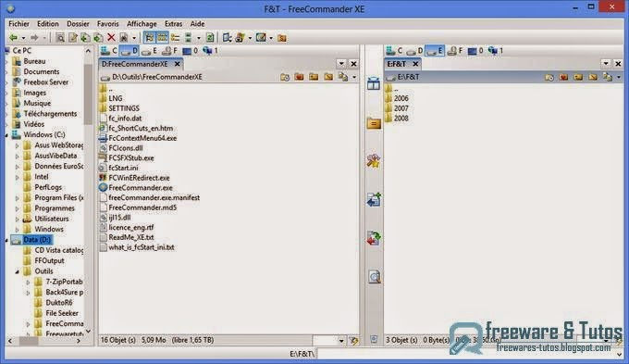Collapse the Outils tree node

click(17, 271)
